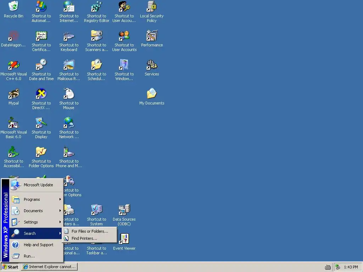Open Help and Support
363x272 pixels.
(37, 245)
